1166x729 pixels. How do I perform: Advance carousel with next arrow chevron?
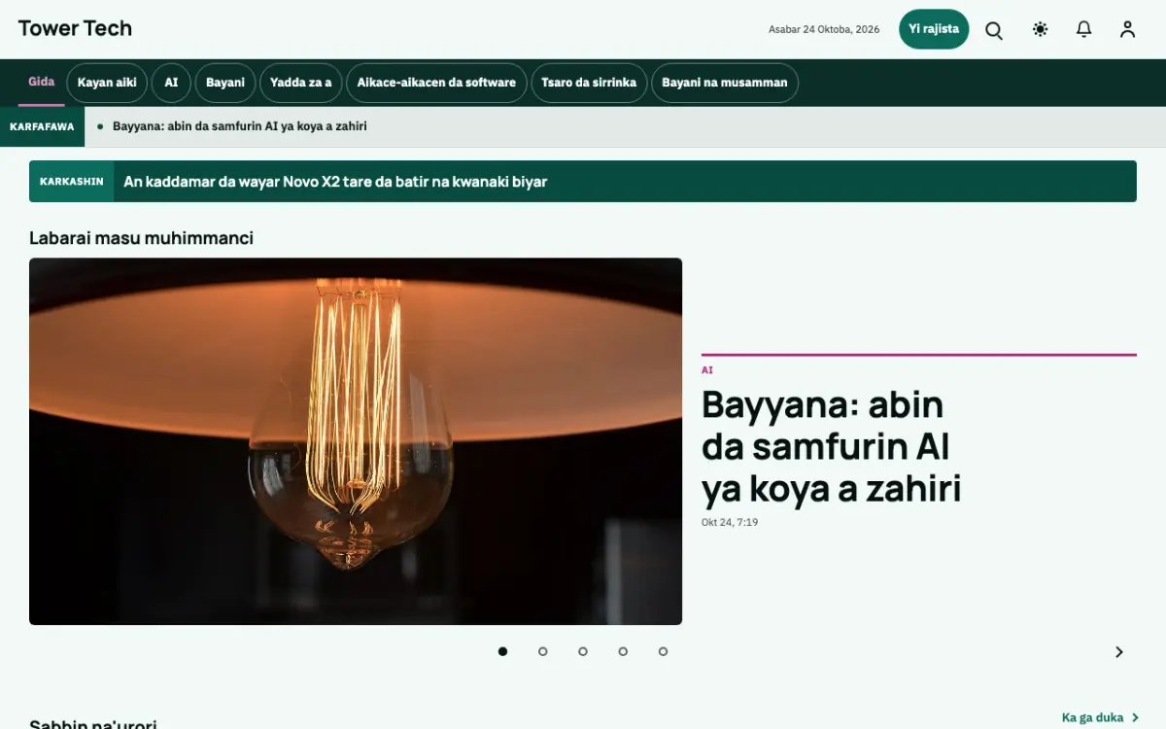click(x=1119, y=652)
